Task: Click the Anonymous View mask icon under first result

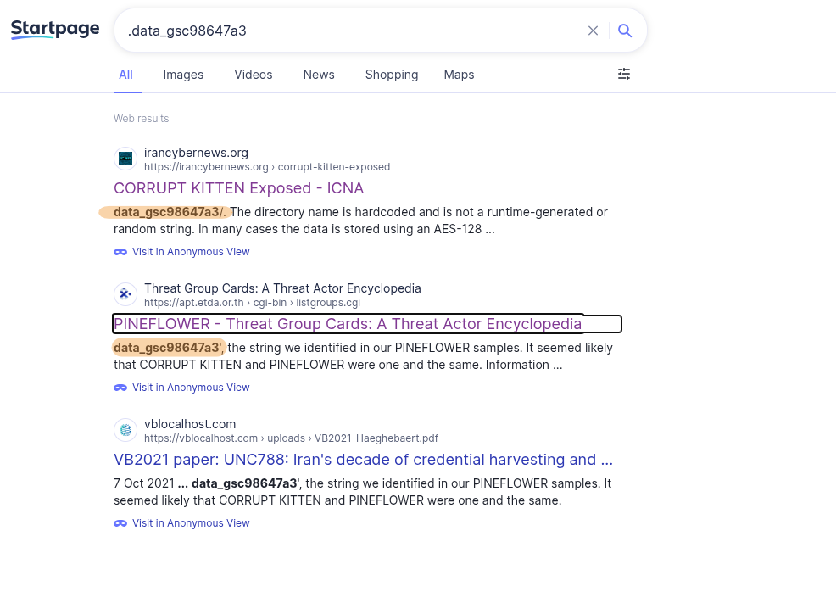Action: [120, 252]
